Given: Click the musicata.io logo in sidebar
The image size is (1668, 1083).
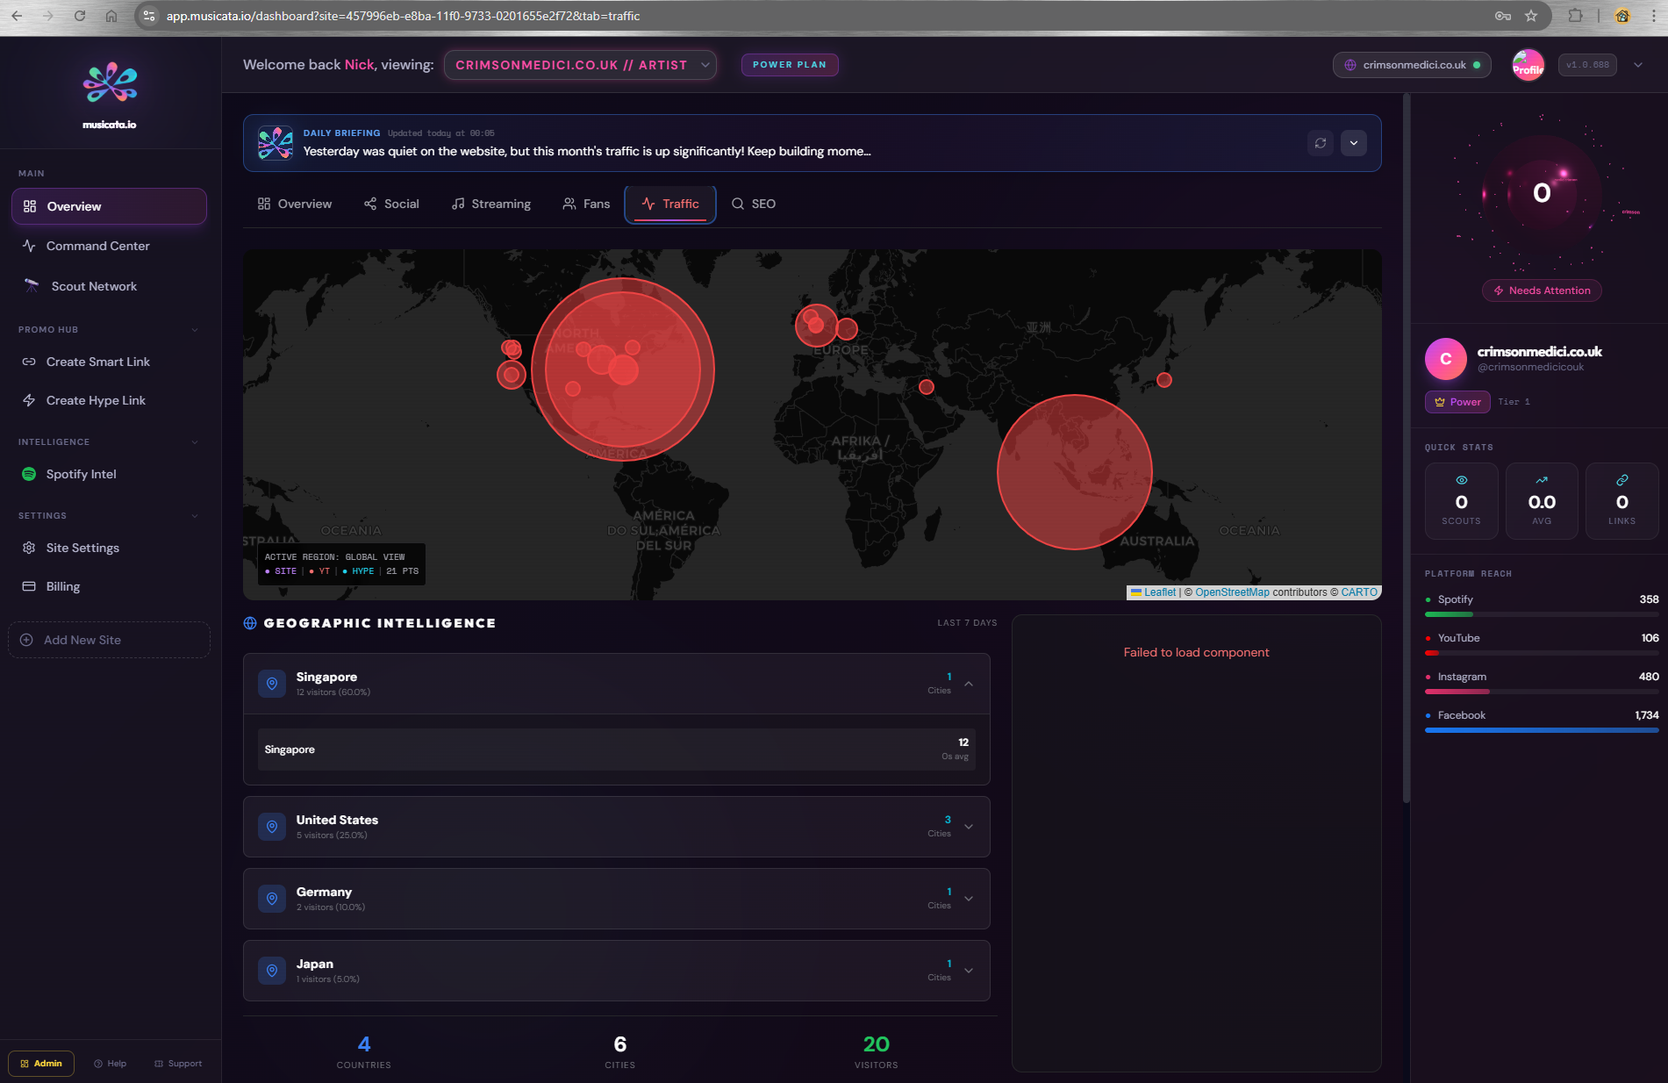Looking at the screenshot, I should [x=110, y=94].
